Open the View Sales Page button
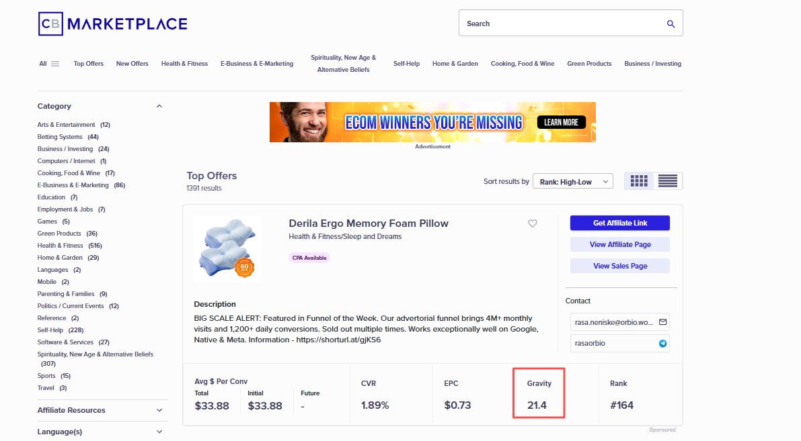The height and width of the screenshot is (441, 801). (619, 265)
